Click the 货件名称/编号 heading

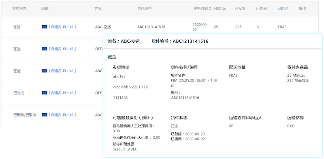point(184,67)
